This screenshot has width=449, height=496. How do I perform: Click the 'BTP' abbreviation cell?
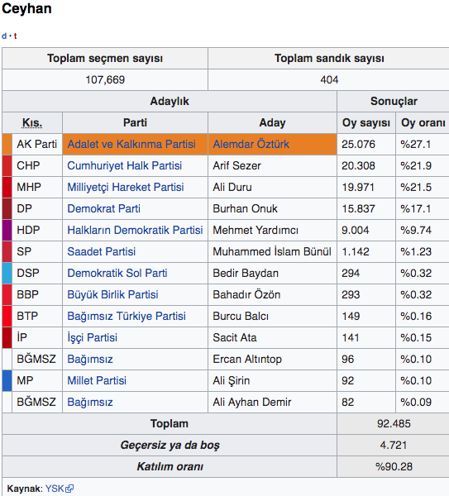click(37, 317)
